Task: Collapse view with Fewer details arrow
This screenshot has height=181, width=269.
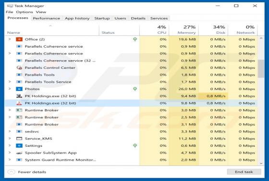Action: [x=12, y=172]
